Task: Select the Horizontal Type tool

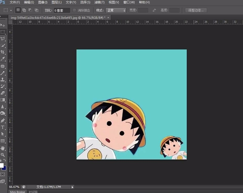Action: [3, 127]
